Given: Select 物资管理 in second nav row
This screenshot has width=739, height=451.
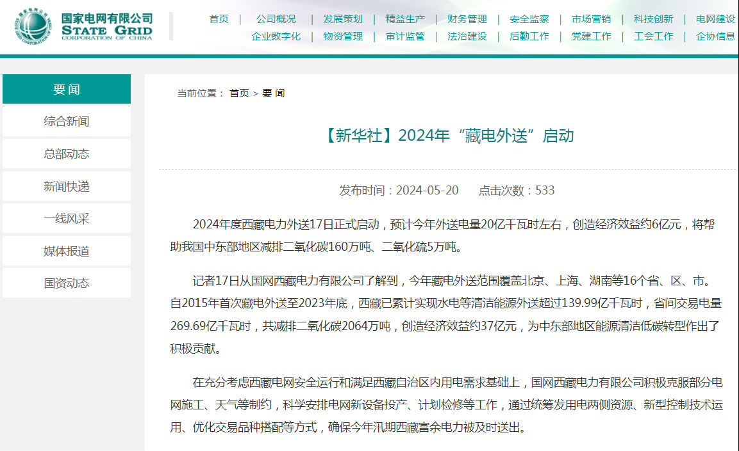Looking at the screenshot, I should [x=343, y=36].
